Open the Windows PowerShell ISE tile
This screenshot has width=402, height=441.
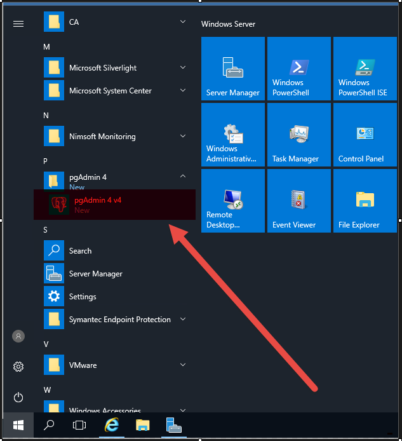(365, 69)
